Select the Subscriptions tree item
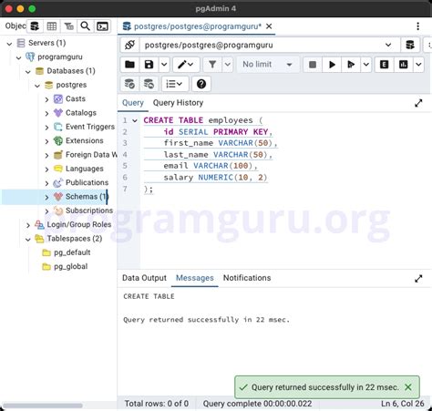Viewport: 432px width, 411px height. (89, 211)
